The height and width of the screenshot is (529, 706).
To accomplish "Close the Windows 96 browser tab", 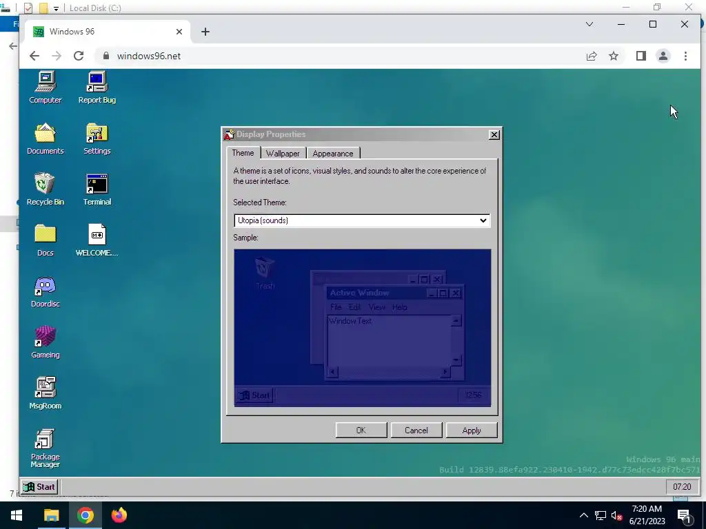I will (x=179, y=32).
